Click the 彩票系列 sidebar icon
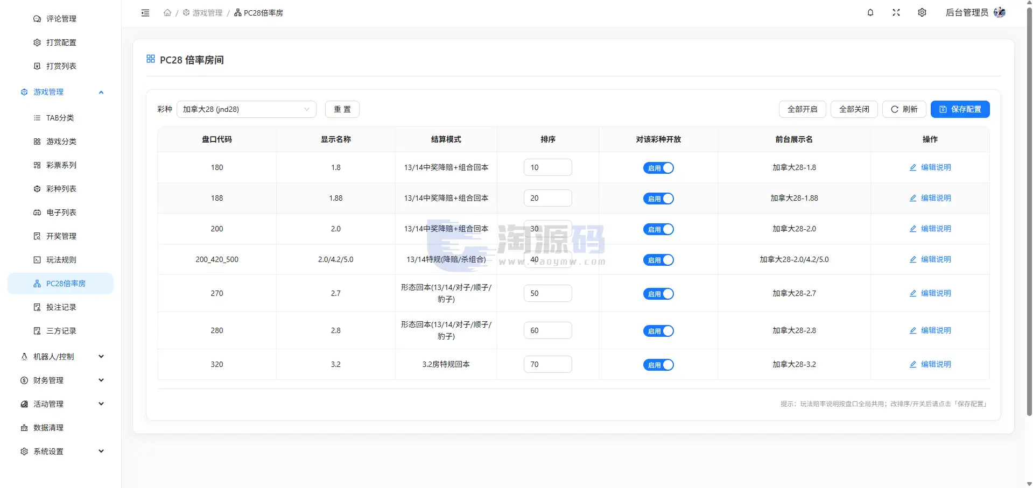Image resolution: width=1033 pixels, height=488 pixels. click(37, 165)
